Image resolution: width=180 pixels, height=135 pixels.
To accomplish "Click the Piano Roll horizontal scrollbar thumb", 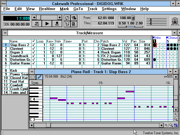I will [x=49, y=125].
